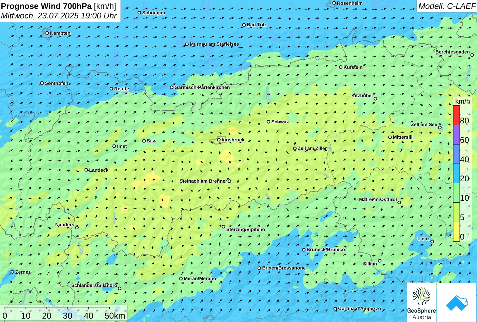The image size is (477, 322).
Task: Click the 'Berchtesgaden' label
Action: point(452,52)
